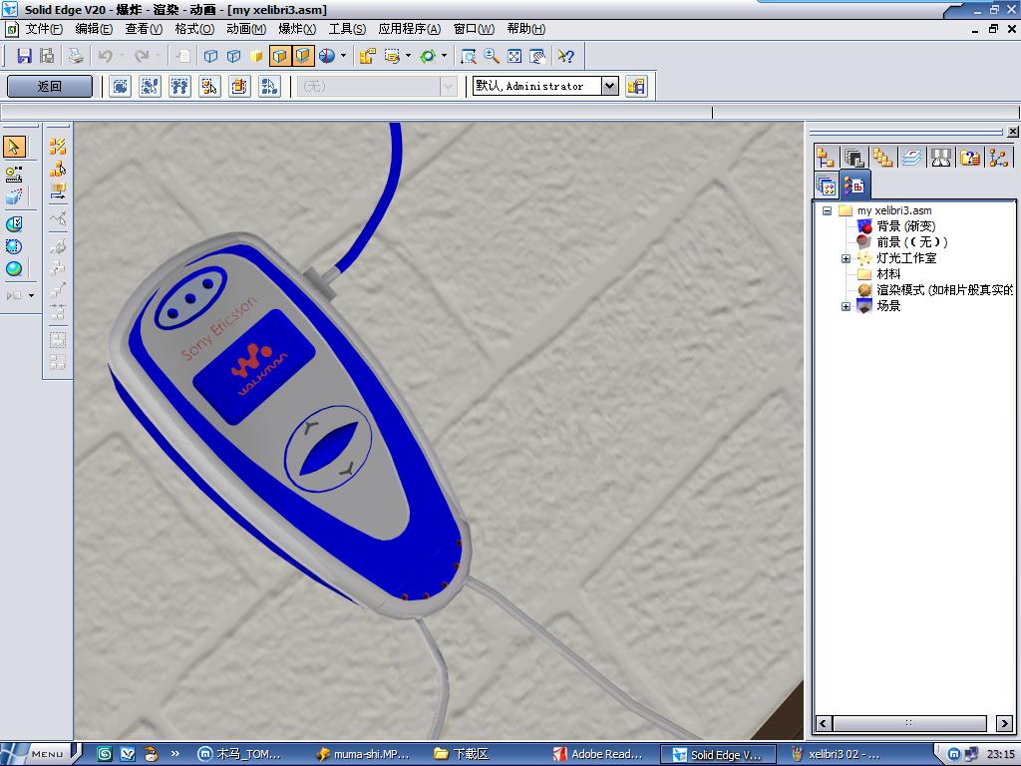Click the Save All icon

click(x=47, y=56)
